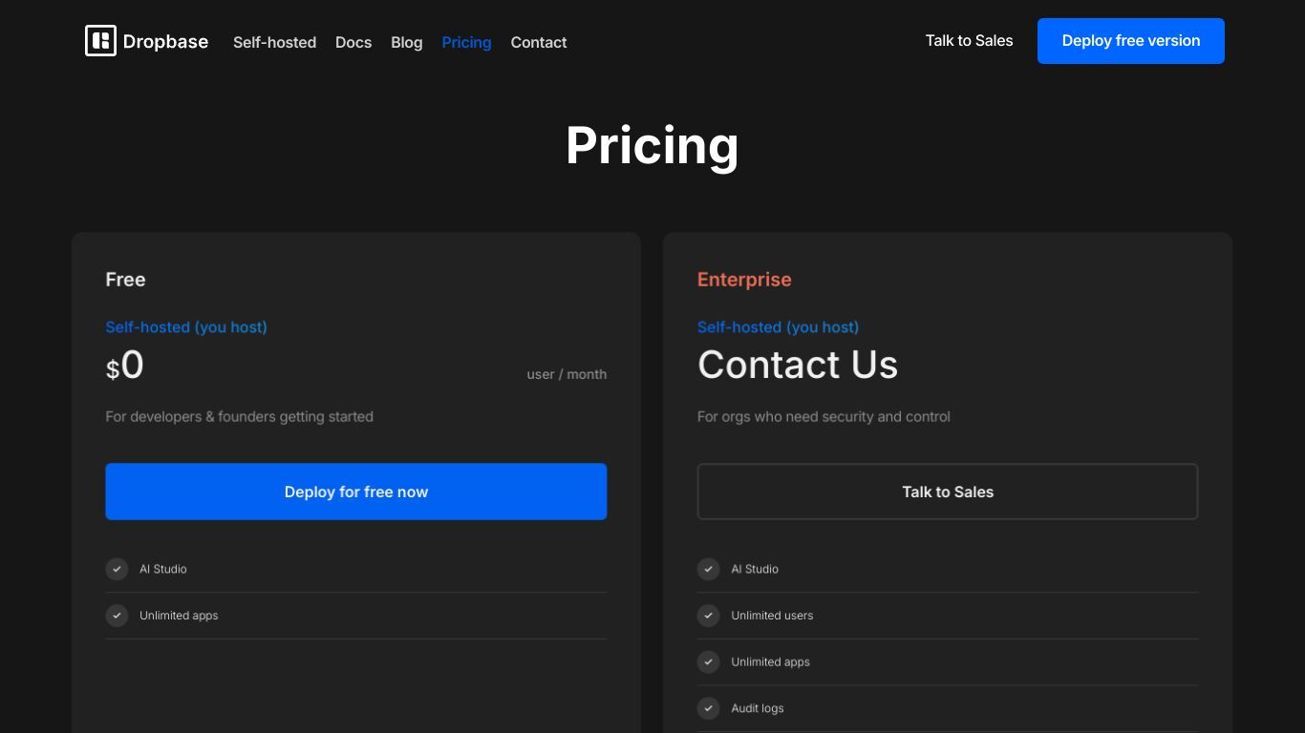1305x733 pixels.
Task: Click the Audit logs checkmark icon
Action: (x=708, y=708)
